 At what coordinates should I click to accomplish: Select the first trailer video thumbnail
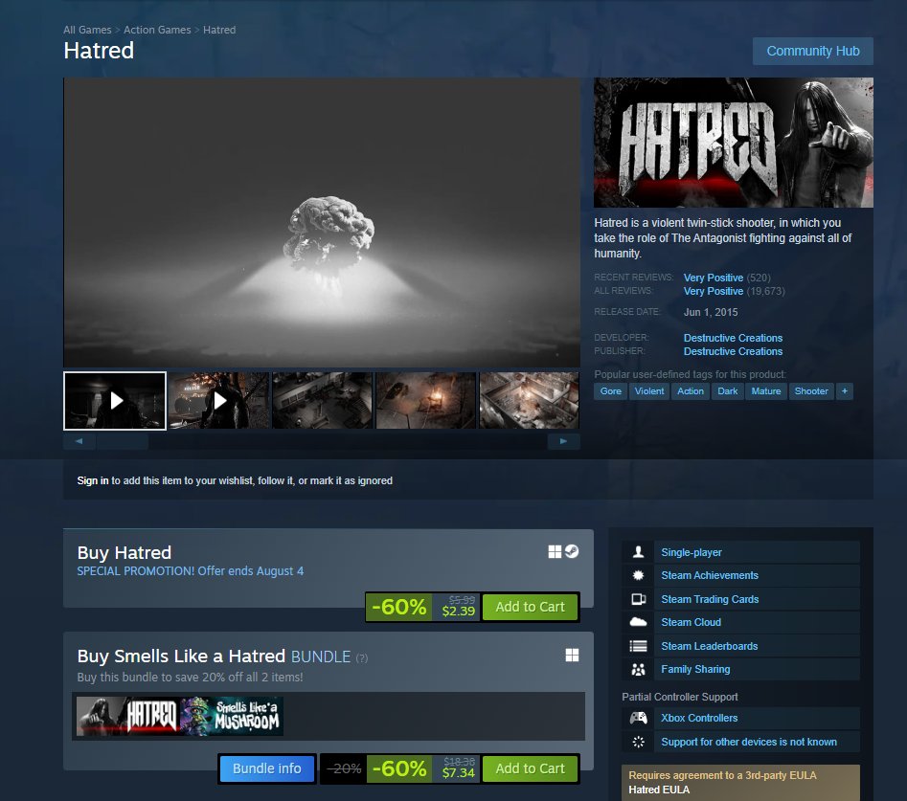pyautogui.click(x=115, y=400)
